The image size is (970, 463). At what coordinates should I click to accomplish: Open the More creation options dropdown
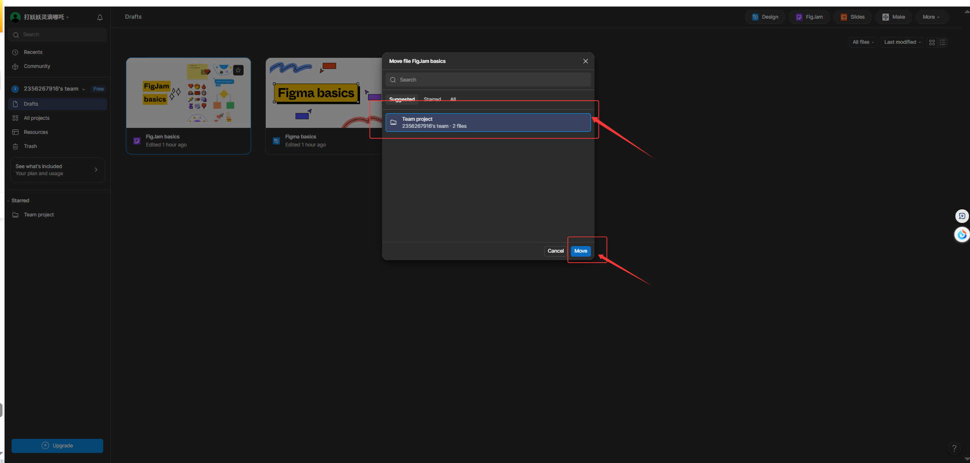(931, 17)
